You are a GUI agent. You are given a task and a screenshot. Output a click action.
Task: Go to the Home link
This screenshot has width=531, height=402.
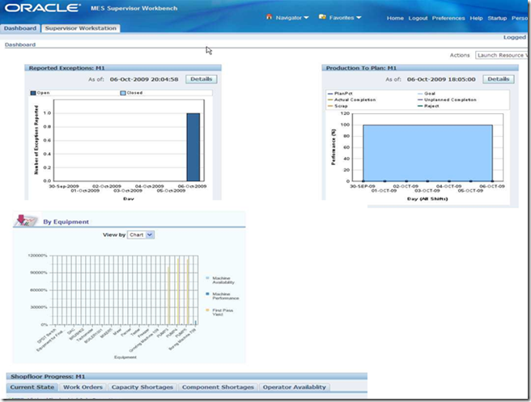(x=395, y=18)
